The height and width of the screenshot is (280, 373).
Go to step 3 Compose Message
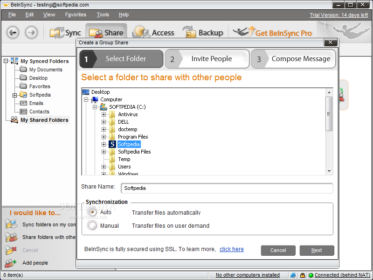coord(294,59)
